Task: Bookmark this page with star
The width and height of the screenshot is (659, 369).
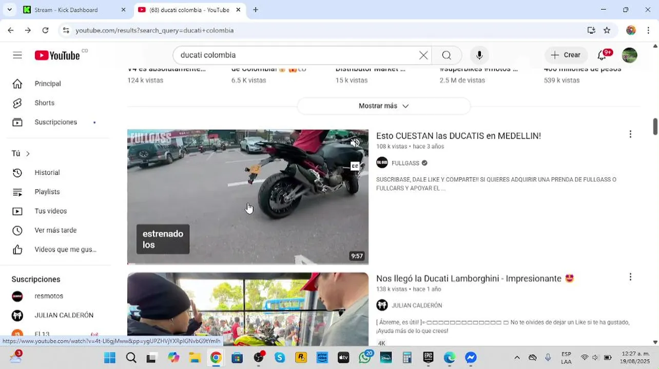Action: coord(607,30)
